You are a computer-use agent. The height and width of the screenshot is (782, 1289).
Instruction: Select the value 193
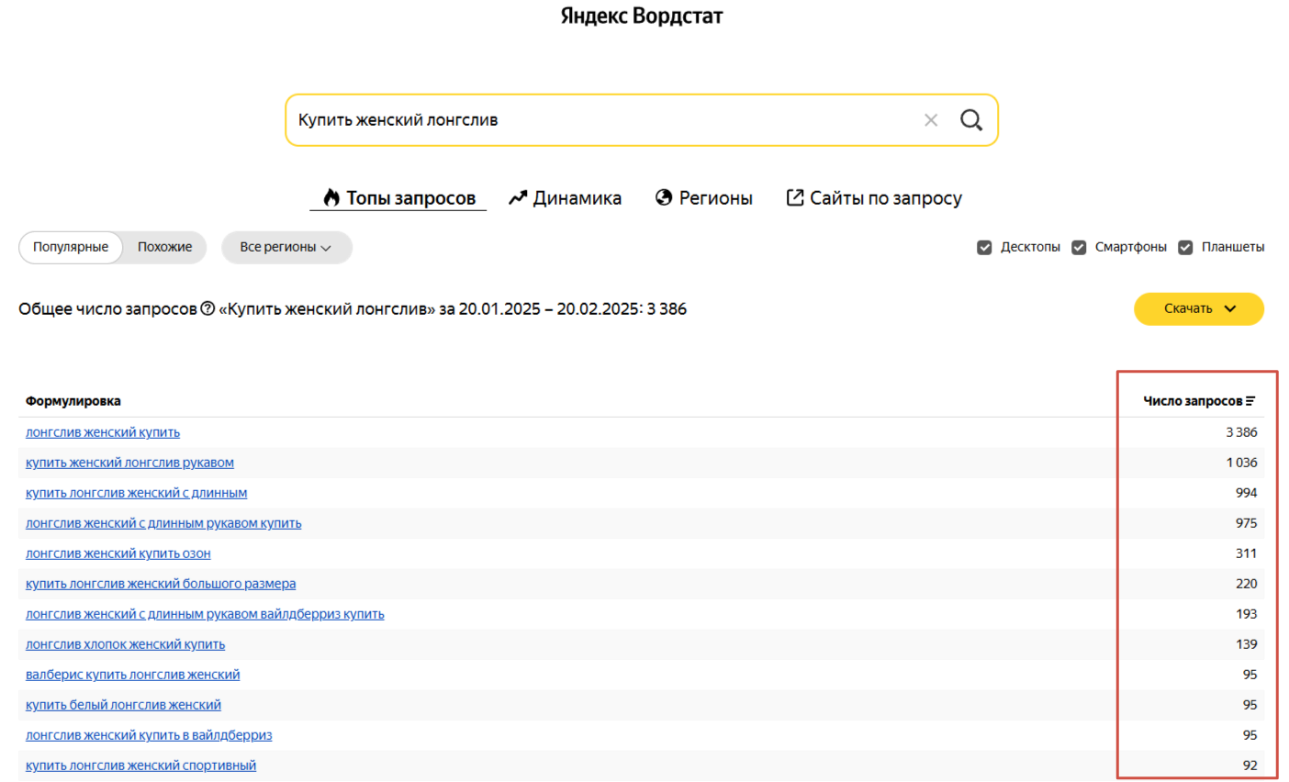click(x=1246, y=614)
